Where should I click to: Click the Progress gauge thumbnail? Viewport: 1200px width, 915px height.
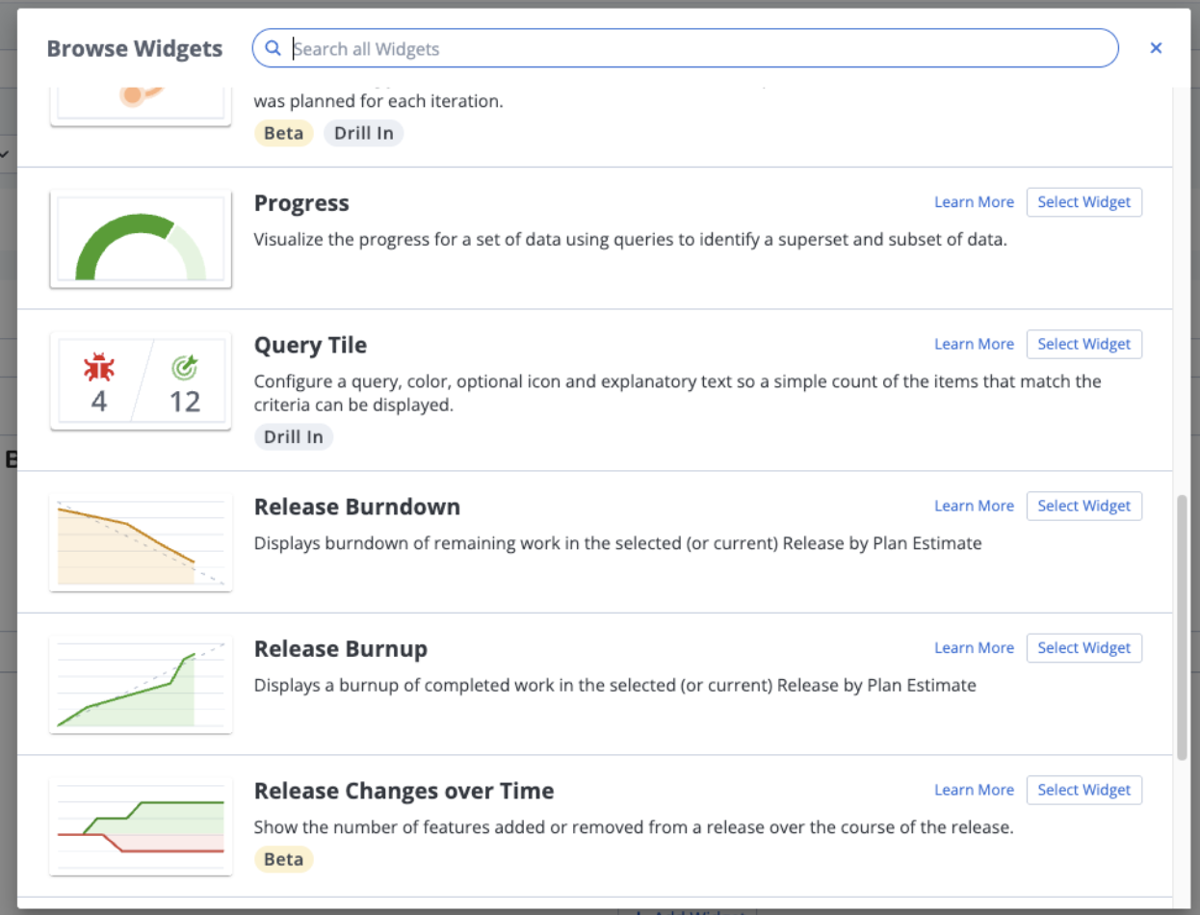click(141, 239)
